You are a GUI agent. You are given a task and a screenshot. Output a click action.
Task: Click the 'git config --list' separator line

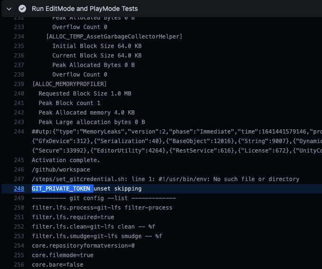104,198
